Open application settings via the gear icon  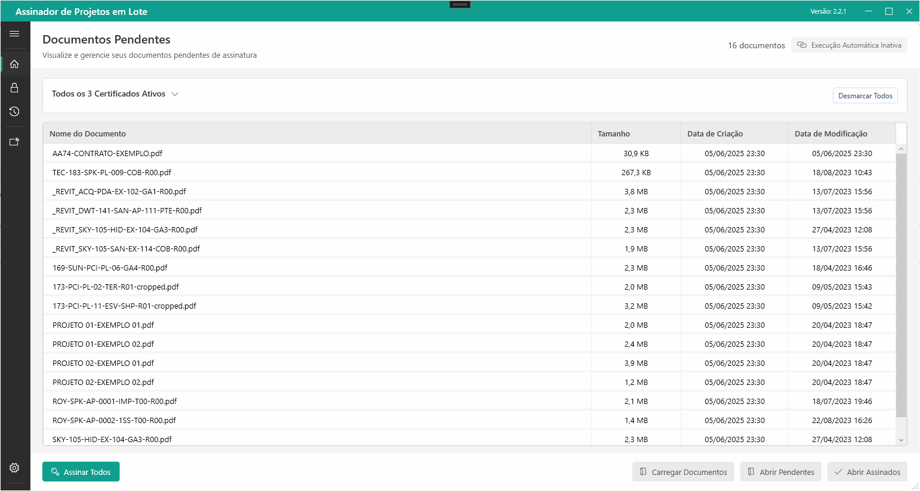(x=14, y=467)
